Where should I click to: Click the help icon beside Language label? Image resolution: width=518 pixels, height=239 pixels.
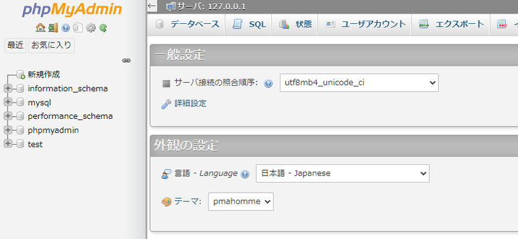(x=245, y=174)
